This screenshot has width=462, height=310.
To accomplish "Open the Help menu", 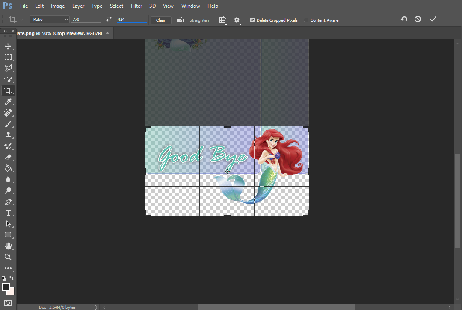I will pyautogui.click(x=213, y=6).
